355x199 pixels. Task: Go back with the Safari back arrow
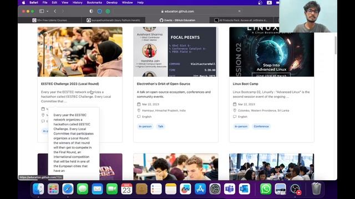[55, 11]
